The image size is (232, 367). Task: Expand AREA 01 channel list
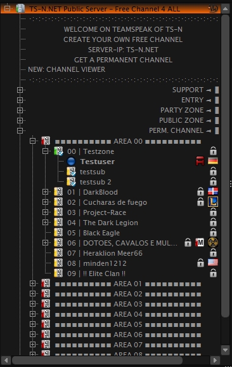[32, 284]
